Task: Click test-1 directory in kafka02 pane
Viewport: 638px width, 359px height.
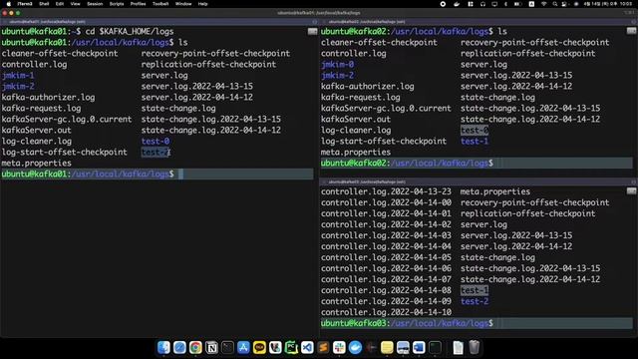Action: click(475, 142)
